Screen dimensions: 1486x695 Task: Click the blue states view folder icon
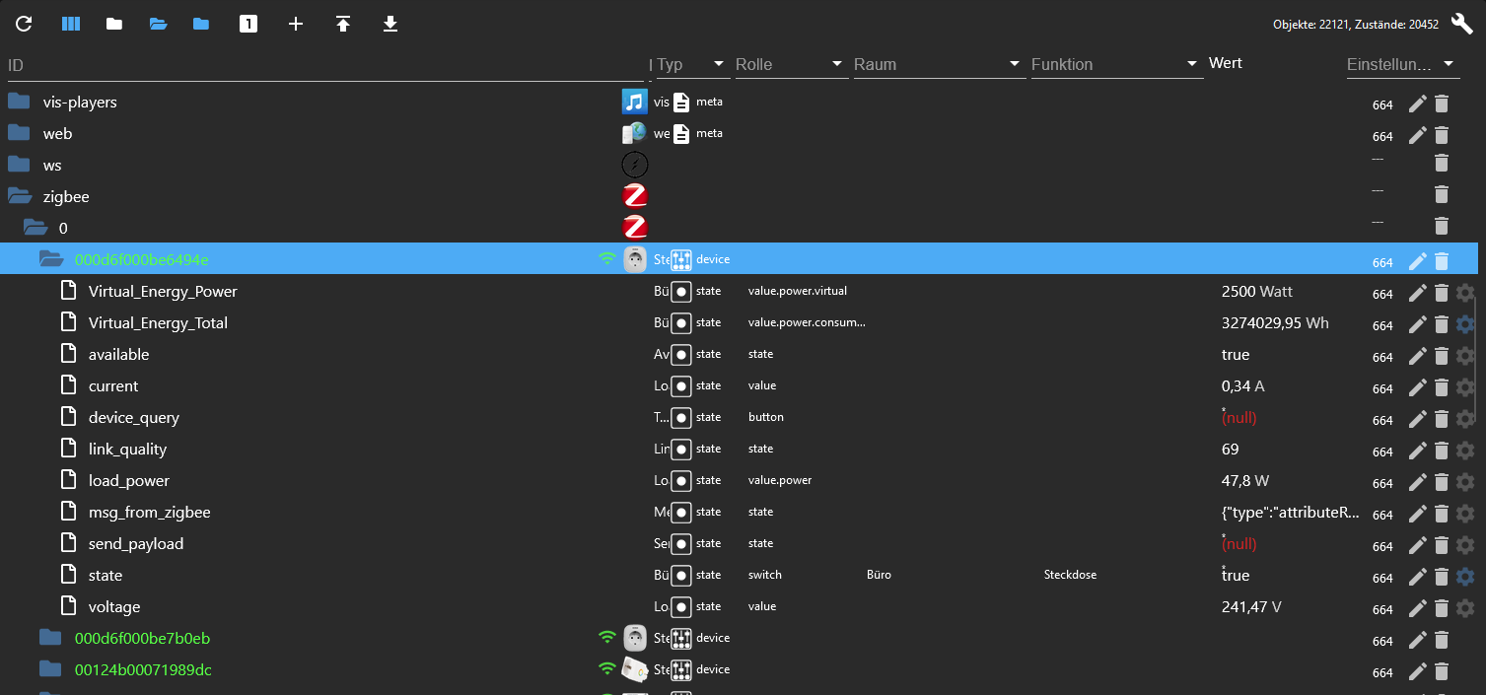201,24
